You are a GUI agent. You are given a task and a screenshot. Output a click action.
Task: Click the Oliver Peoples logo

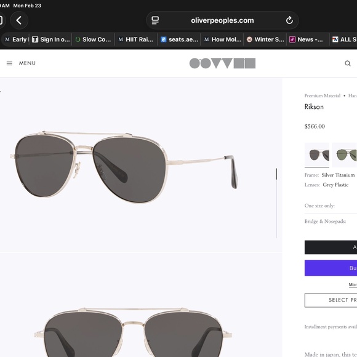[222, 63]
